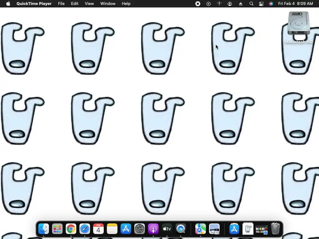Open Notes from the Dock
This screenshot has width=319, height=239.
point(112,229)
